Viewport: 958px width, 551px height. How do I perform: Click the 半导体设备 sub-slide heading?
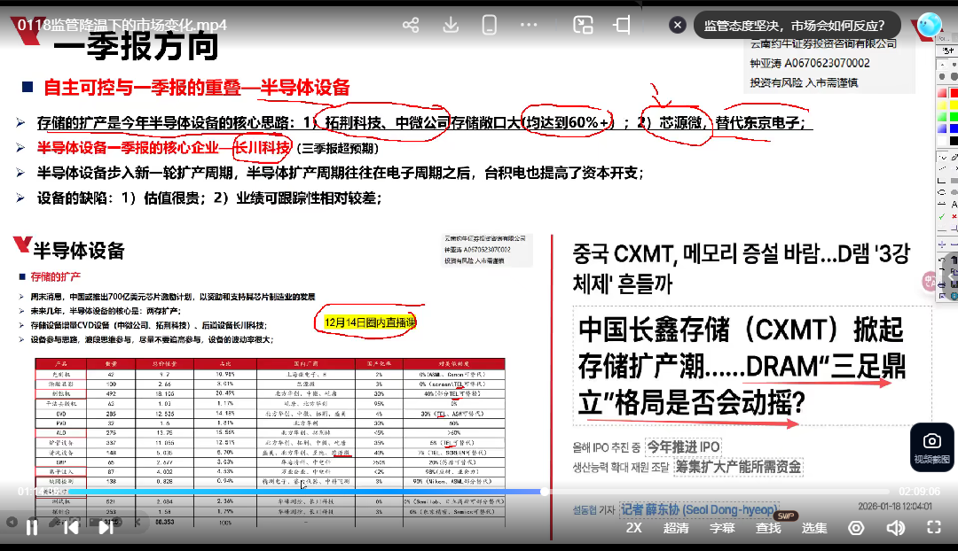pos(79,250)
